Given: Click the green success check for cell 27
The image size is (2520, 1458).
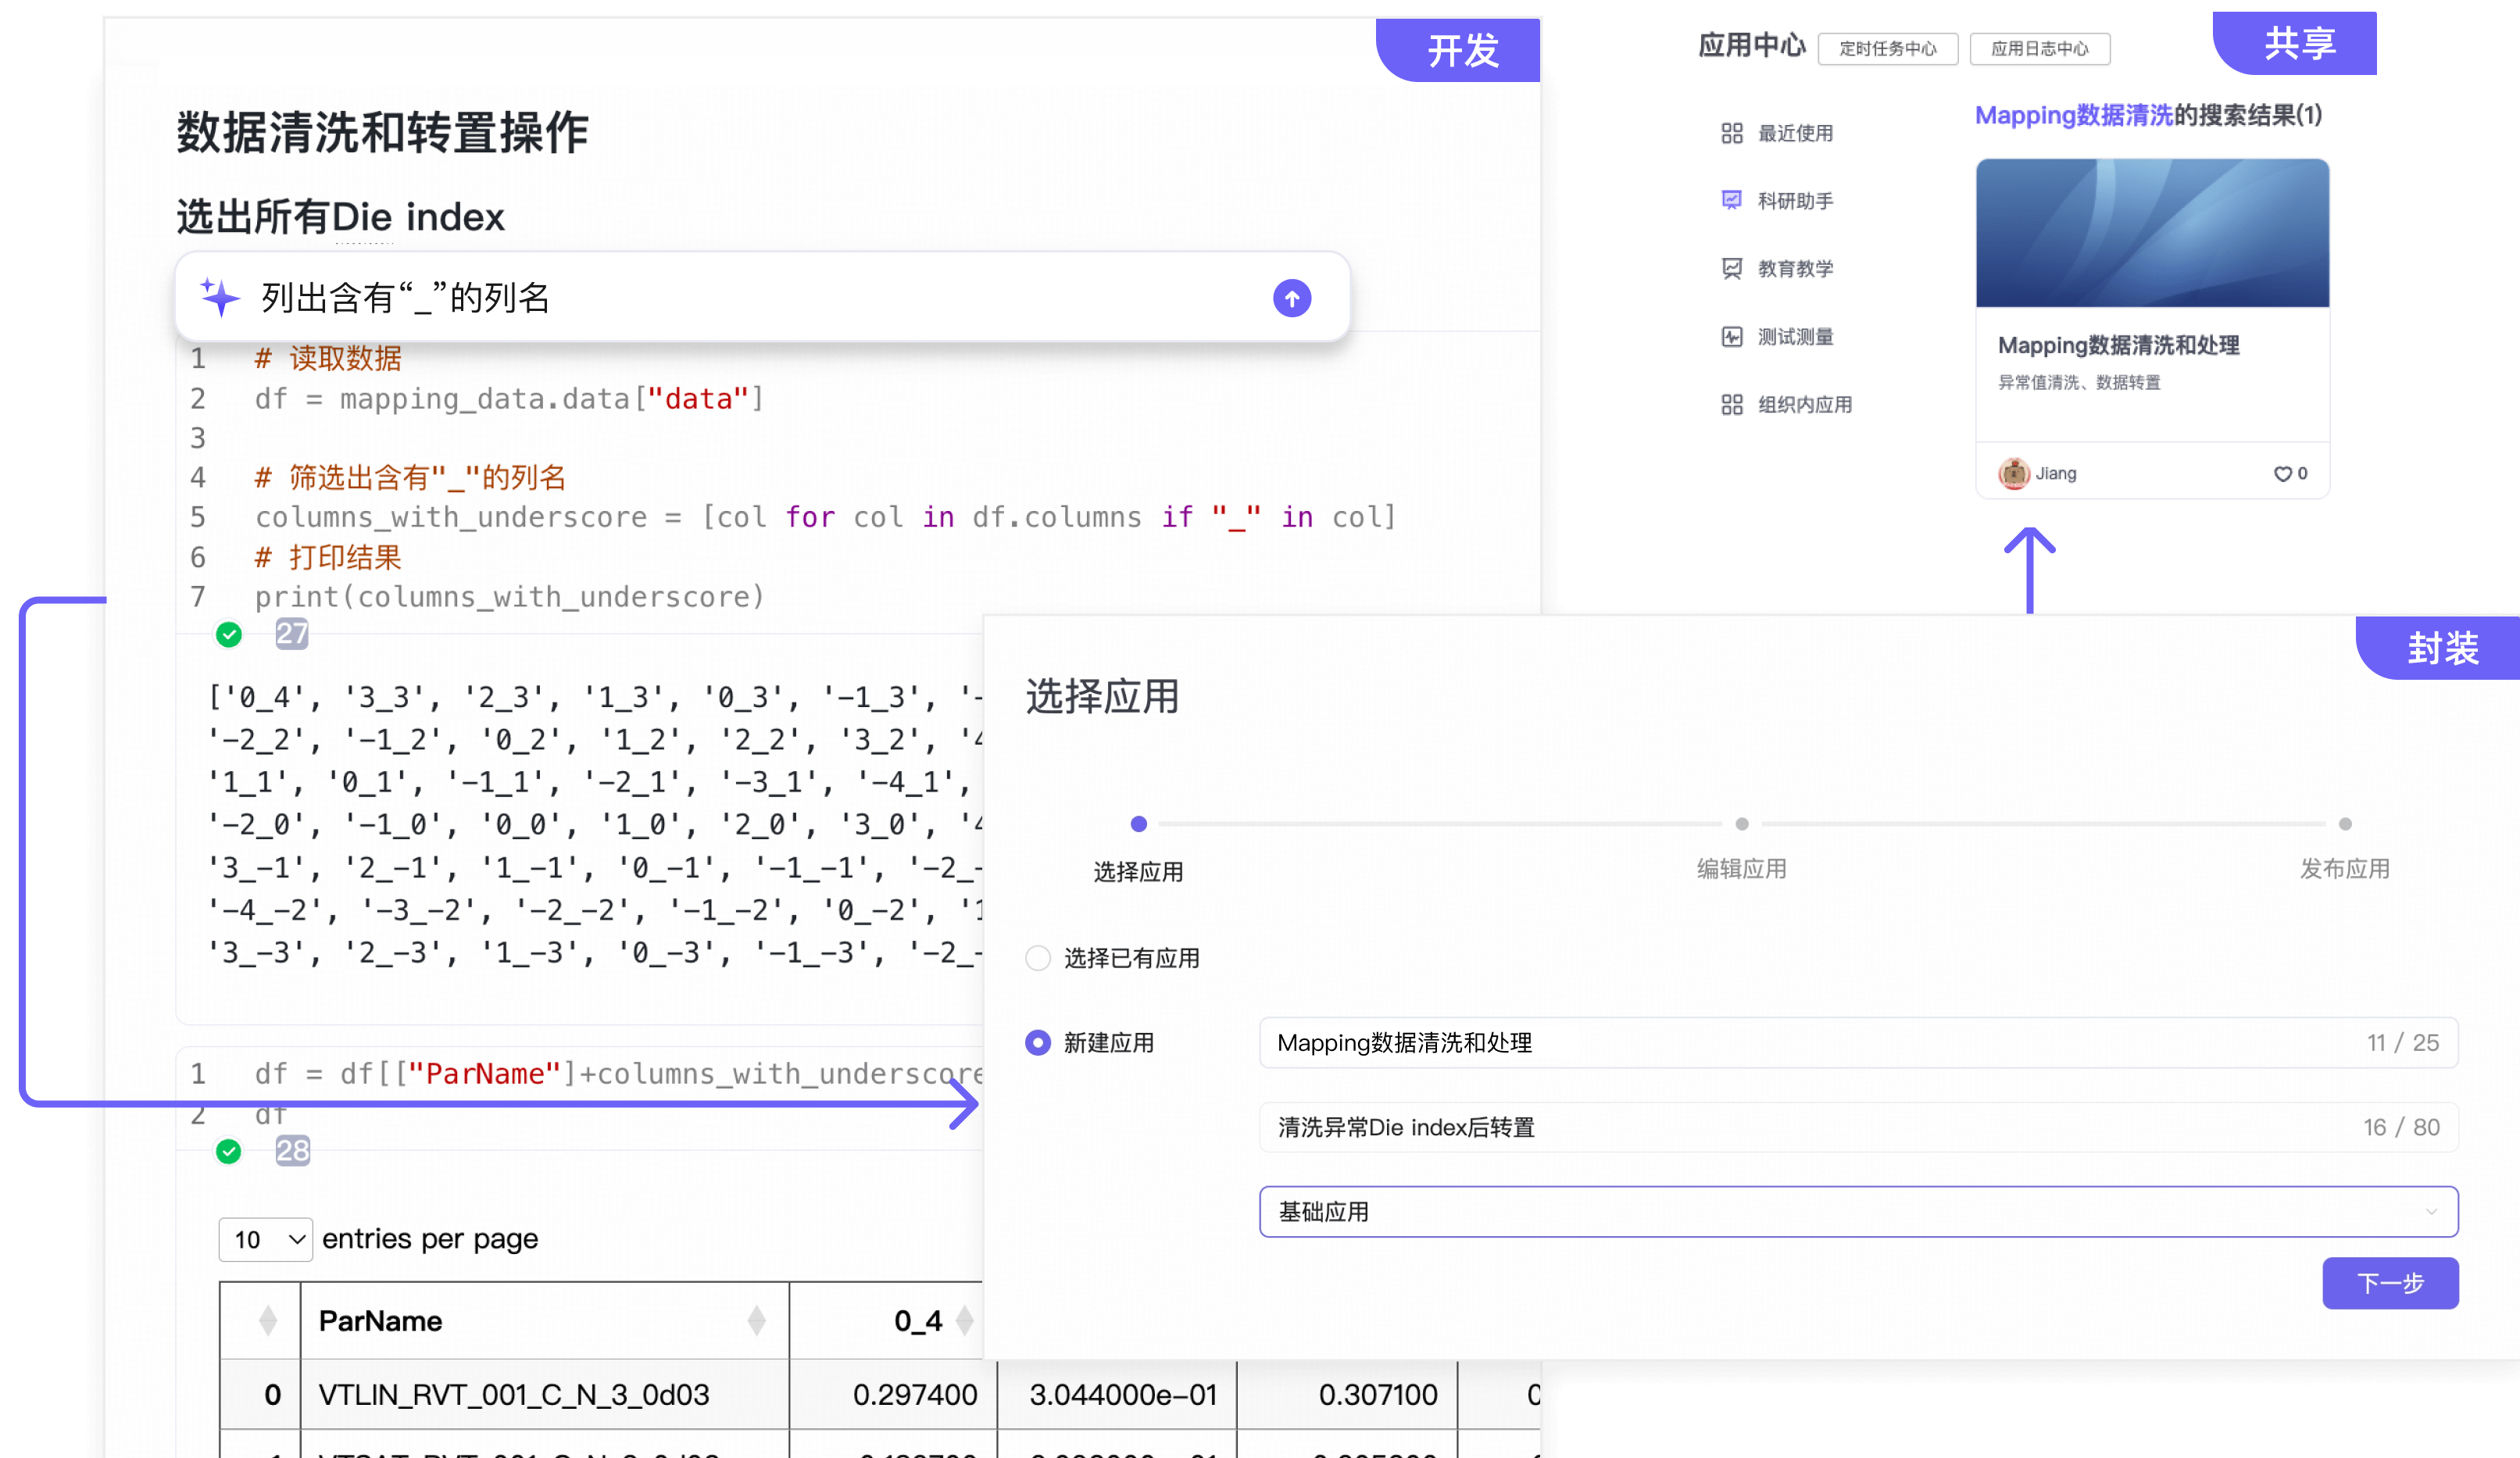Looking at the screenshot, I should tap(229, 634).
